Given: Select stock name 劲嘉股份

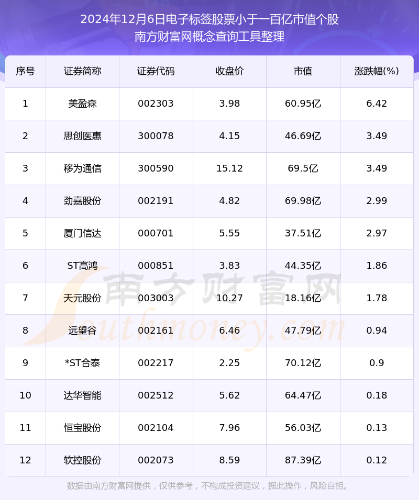Looking at the screenshot, I should click(82, 201).
